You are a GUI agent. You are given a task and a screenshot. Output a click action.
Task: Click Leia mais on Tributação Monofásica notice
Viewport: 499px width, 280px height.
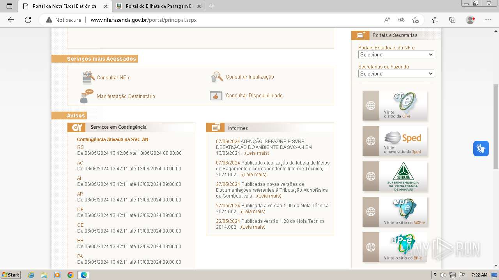(269, 196)
